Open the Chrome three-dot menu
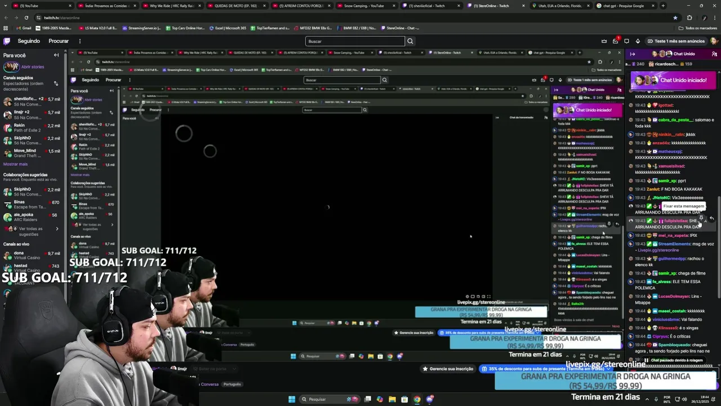Screen dimensions: 721x406 click(714, 17)
